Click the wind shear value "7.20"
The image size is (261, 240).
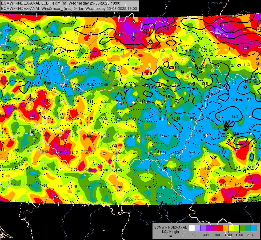coord(104,153)
